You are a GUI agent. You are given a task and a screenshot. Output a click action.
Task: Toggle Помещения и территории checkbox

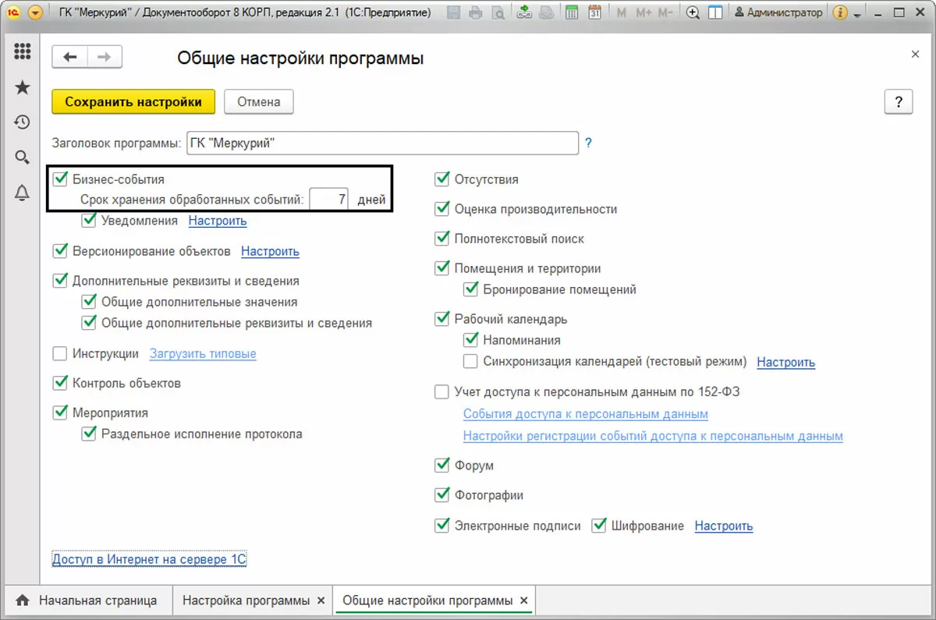coord(442,268)
